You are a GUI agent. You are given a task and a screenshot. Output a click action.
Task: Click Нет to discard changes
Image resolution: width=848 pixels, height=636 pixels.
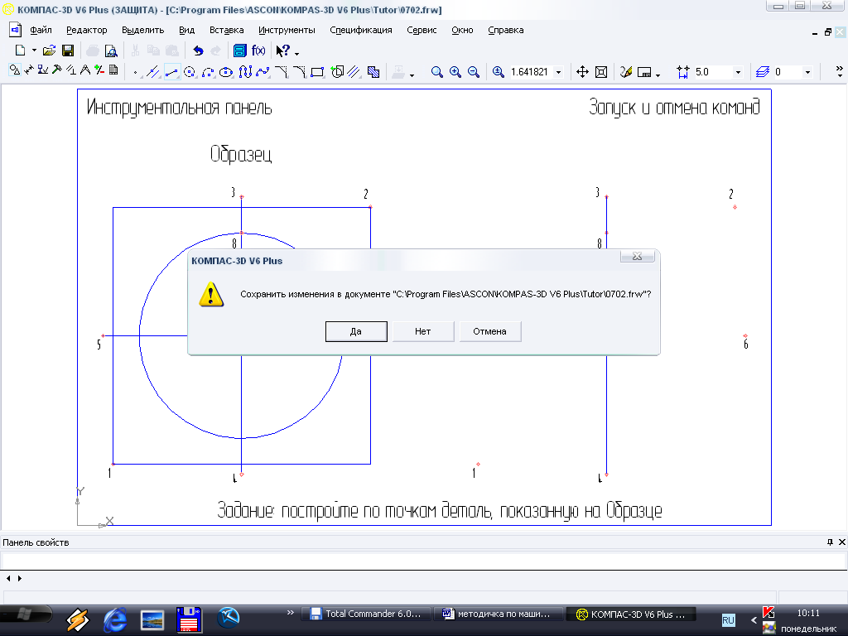[423, 331]
